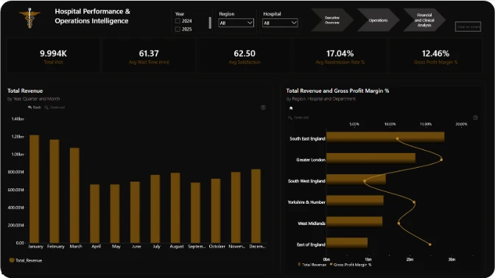495x278 pixels.
Task: Open the Executive Overview page tab
Action: [x=331, y=20]
